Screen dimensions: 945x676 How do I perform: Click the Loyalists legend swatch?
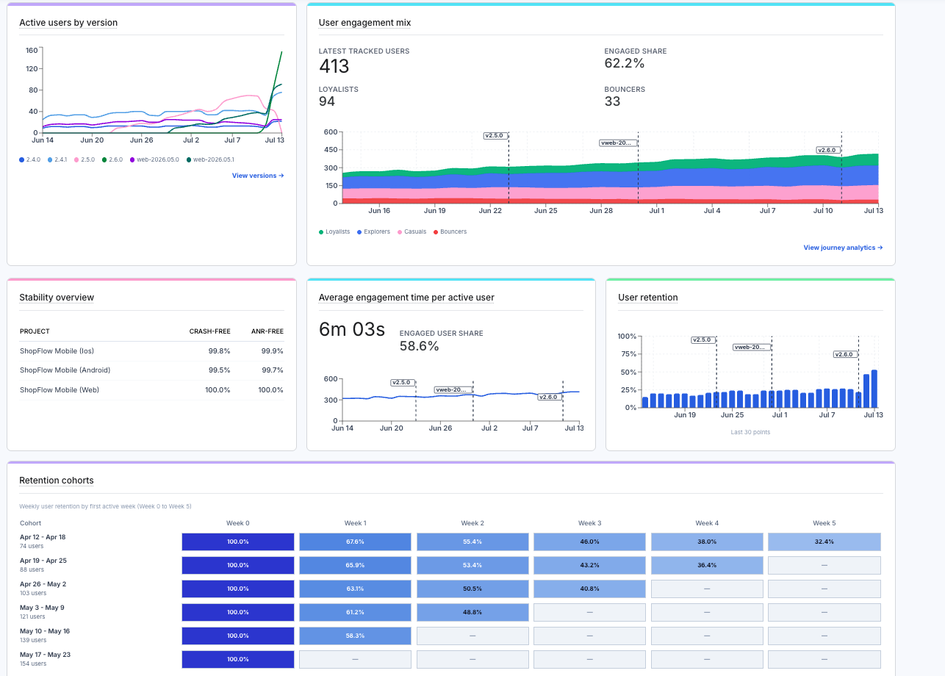[x=321, y=232]
